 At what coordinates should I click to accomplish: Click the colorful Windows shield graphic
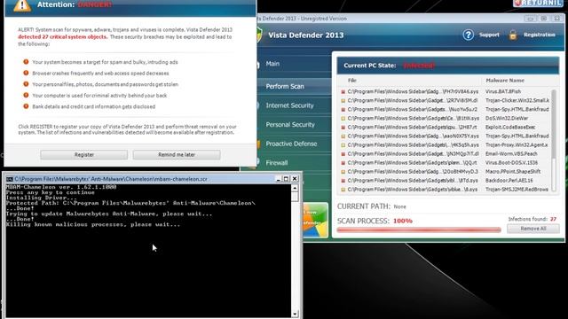[316, 220]
